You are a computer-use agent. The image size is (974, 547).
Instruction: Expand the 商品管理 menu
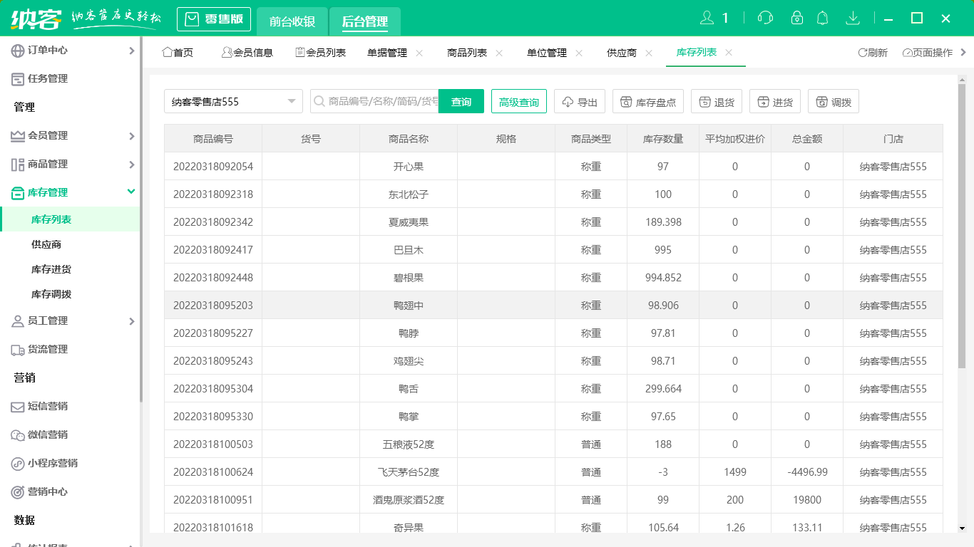(131, 165)
